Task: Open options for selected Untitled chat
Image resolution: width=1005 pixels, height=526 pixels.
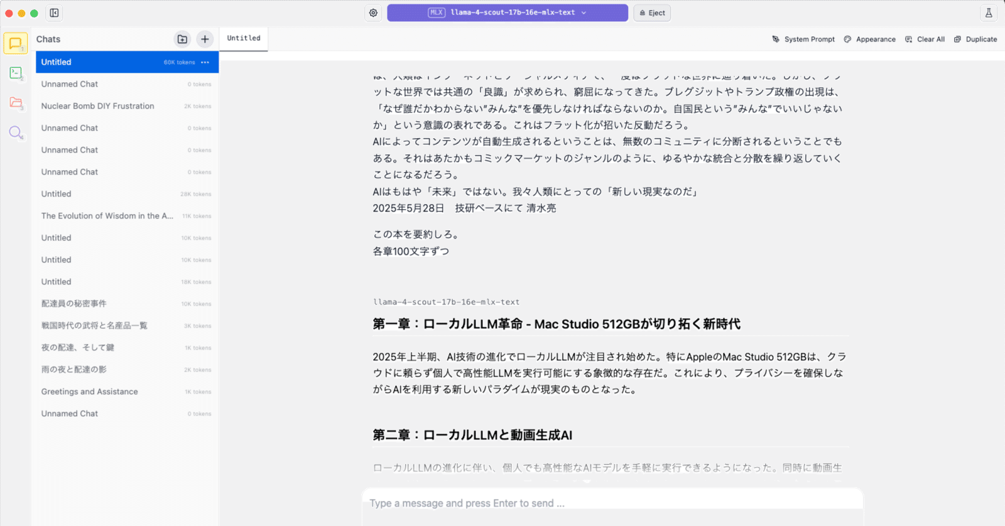Action: click(205, 62)
